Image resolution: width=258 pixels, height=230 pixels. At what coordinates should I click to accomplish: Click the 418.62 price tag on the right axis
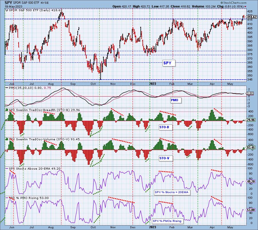click(252, 17)
